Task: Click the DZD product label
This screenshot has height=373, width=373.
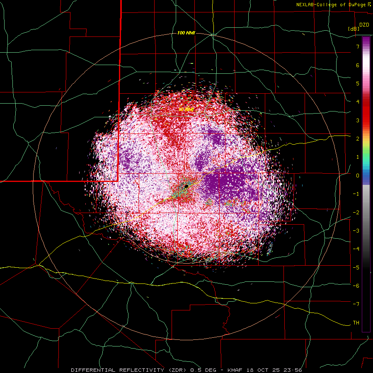Action: coord(364,25)
